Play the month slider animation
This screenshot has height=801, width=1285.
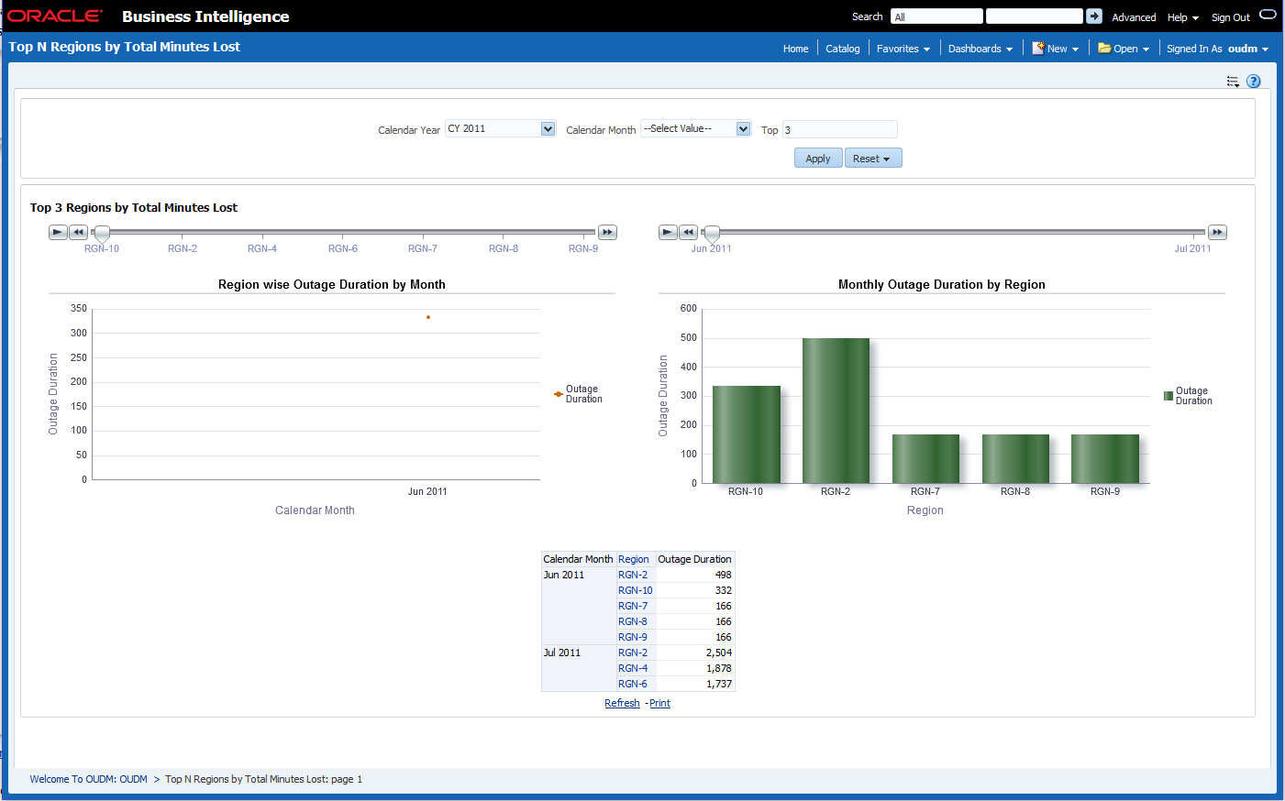pyautogui.click(x=668, y=233)
